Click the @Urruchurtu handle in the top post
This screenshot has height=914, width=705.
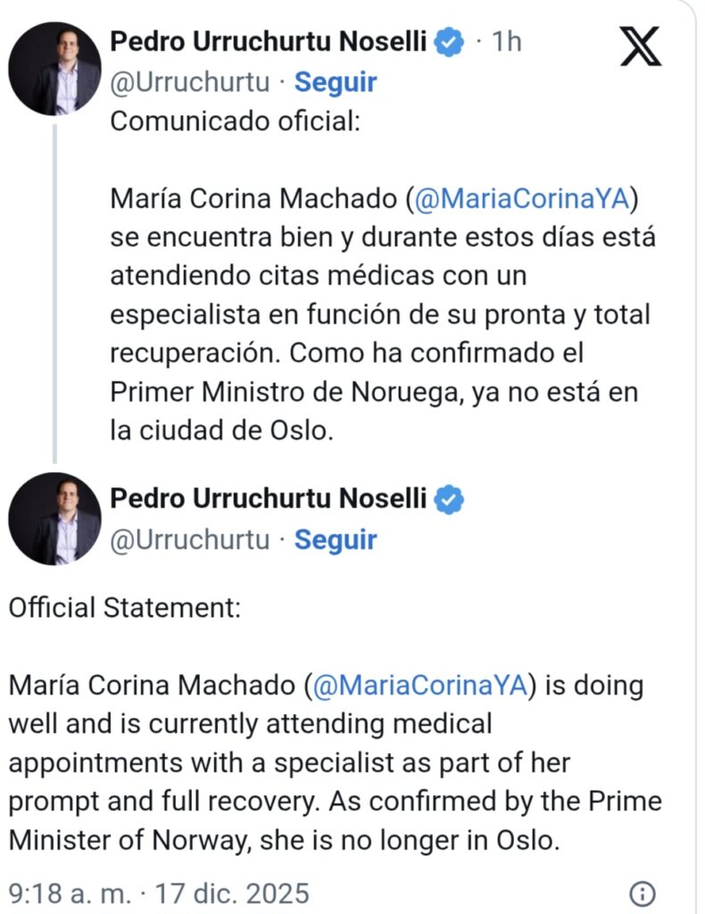[x=189, y=82]
